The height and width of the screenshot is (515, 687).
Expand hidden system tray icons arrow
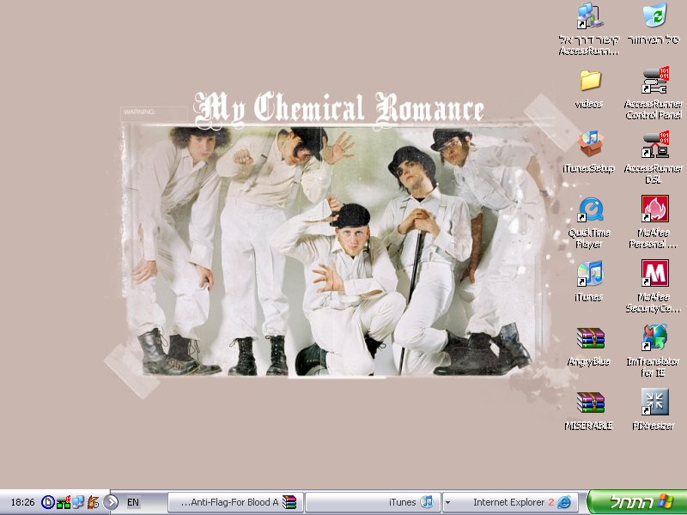[111, 502]
